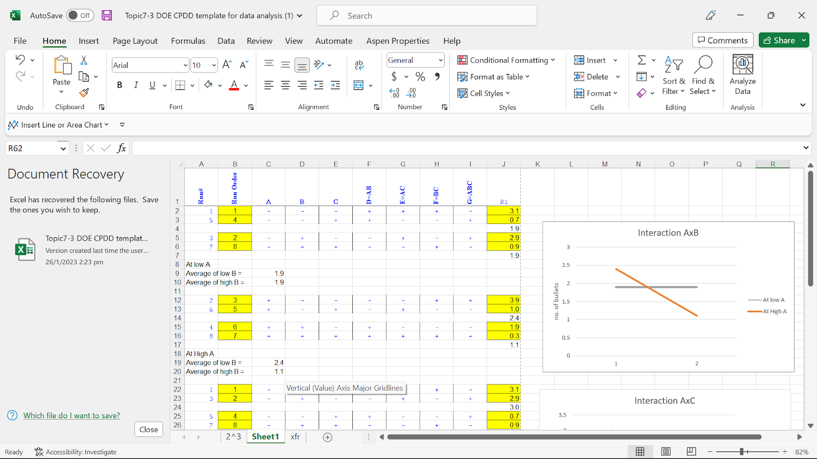Click the Merge & Center icon
Image resolution: width=817 pixels, height=459 pixels.
[358, 85]
